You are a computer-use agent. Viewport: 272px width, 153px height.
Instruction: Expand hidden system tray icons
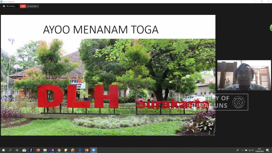[243, 150]
